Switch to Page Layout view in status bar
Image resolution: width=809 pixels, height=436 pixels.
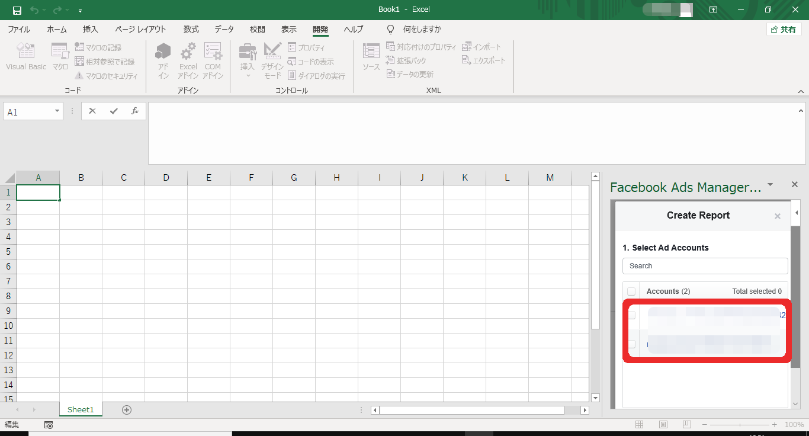(663, 425)
